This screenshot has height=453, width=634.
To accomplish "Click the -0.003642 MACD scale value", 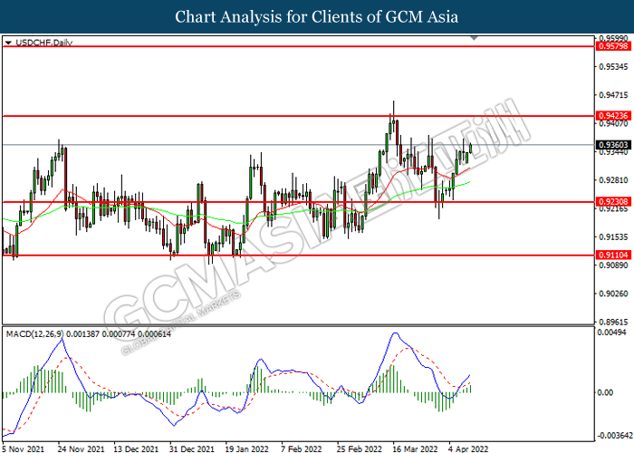I will click(x=615, y=436).
